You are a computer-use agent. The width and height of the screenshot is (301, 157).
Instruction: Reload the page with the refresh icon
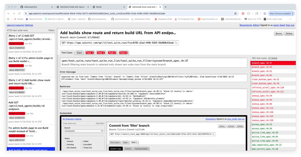pos(20,14)
